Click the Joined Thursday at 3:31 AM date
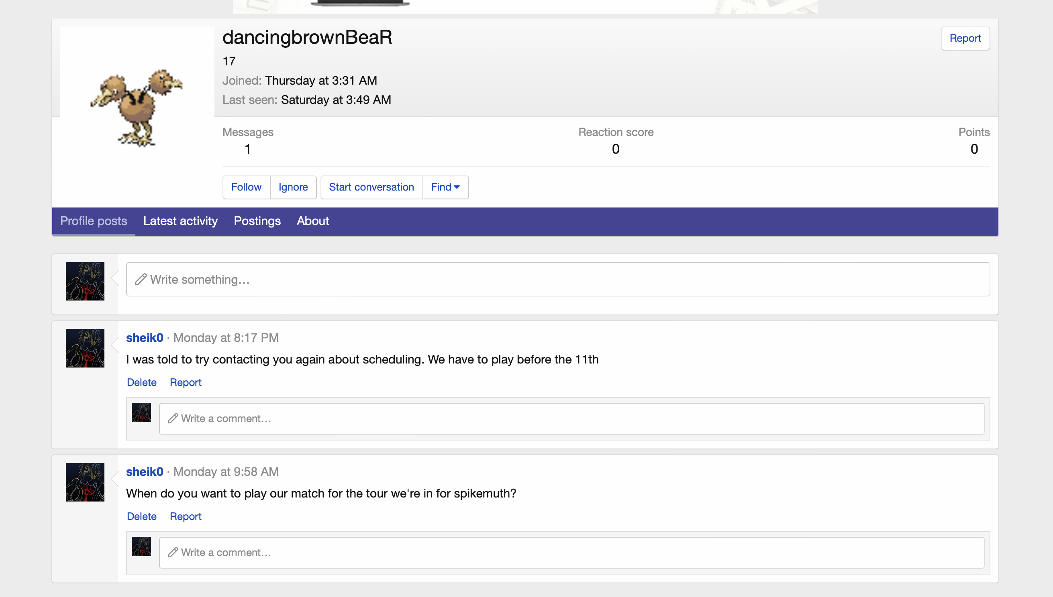 point(321,80)
